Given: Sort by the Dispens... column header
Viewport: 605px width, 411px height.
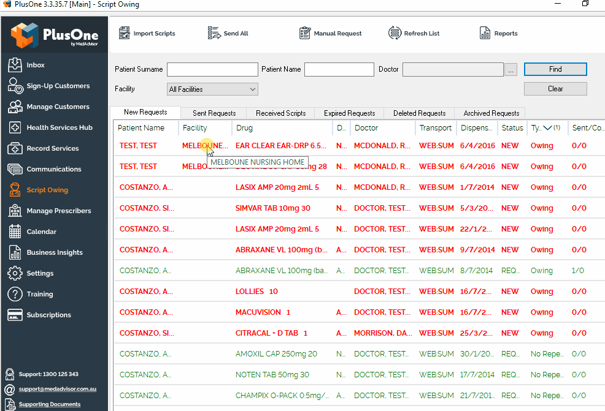Looking at the screenshot, I should tap(477, 128).
